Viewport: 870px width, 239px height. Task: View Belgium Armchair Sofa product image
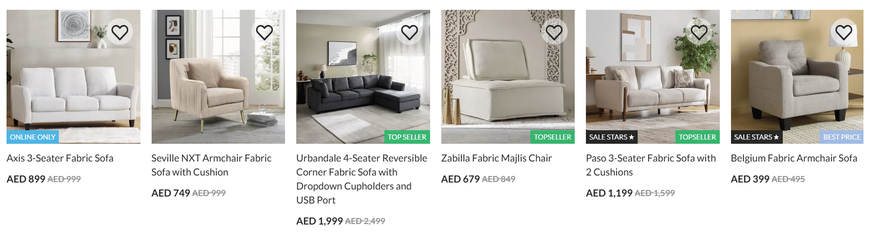tap(797, 77)
